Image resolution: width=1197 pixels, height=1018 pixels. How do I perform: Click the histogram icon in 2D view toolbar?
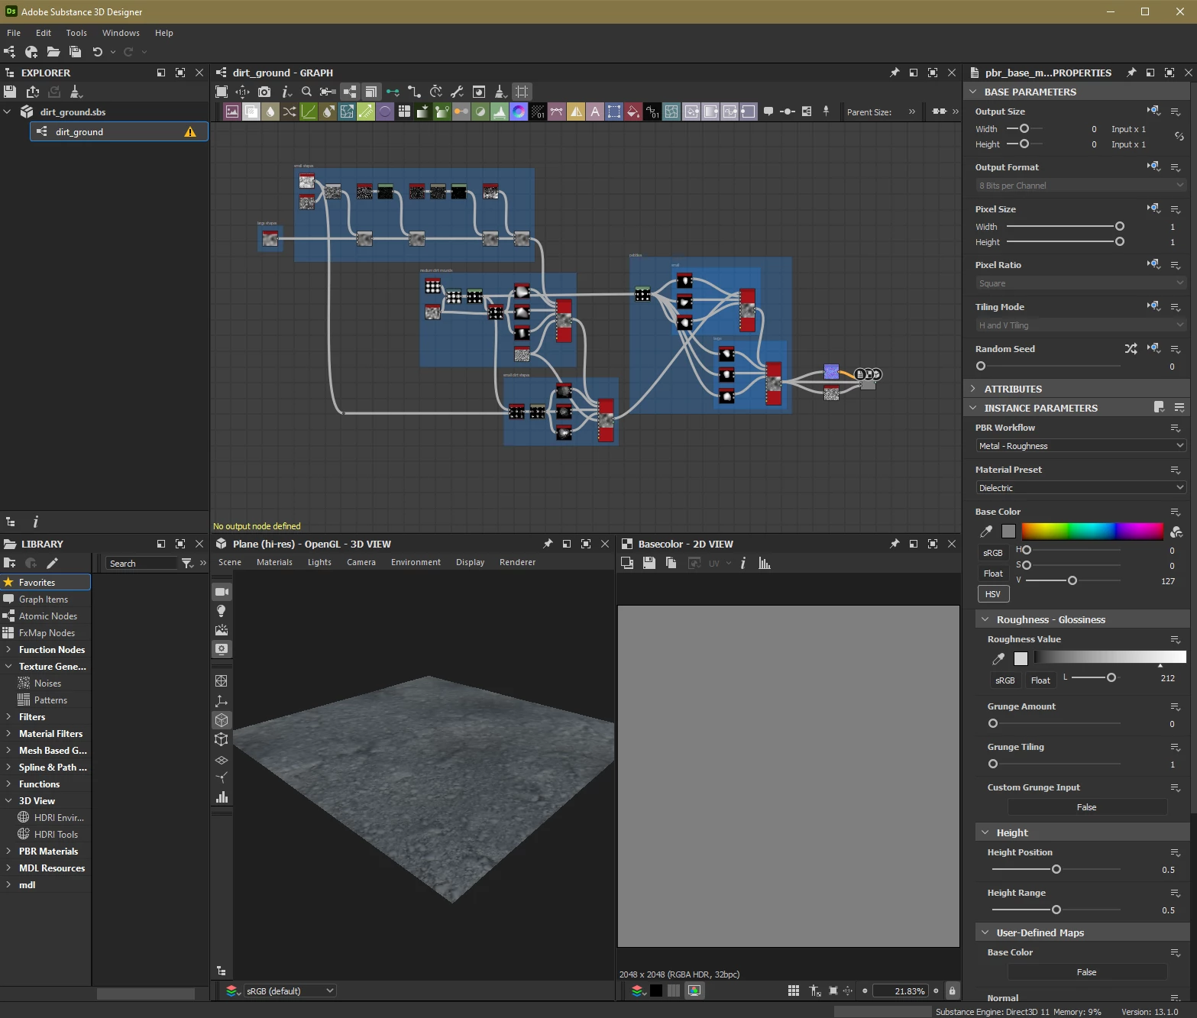click(x=765, y=563)
